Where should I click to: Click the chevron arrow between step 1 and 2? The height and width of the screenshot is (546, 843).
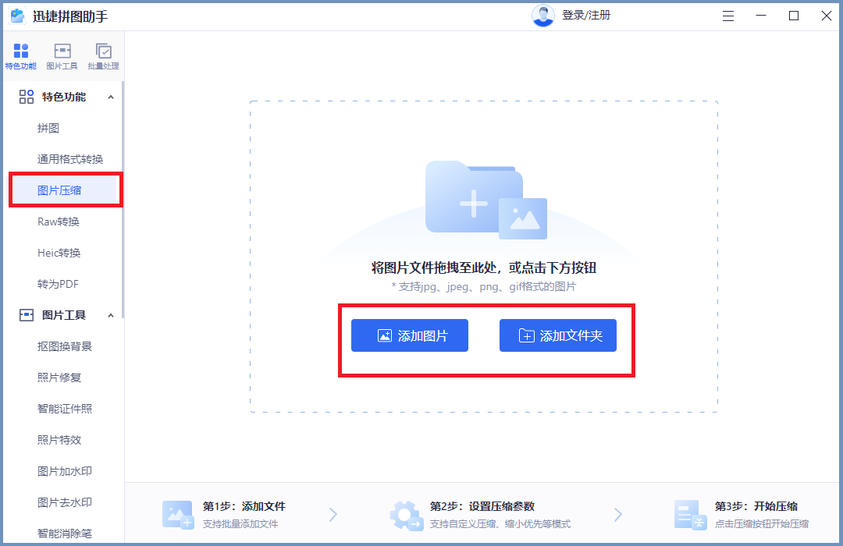[333, 515]
